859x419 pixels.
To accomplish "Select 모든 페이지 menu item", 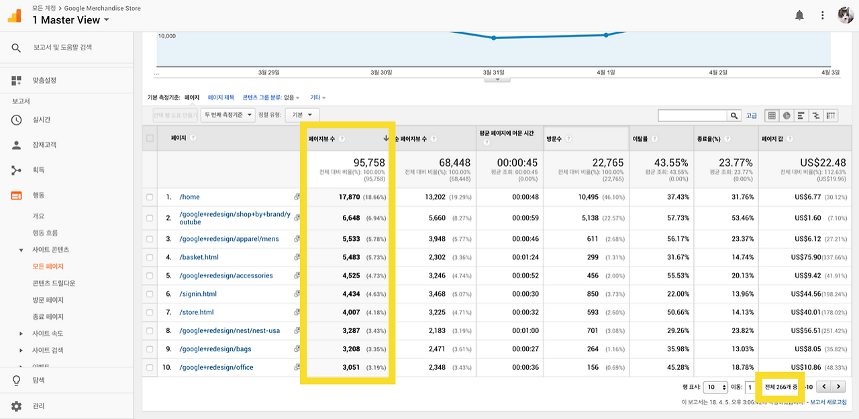I will [x=48, y=267].
